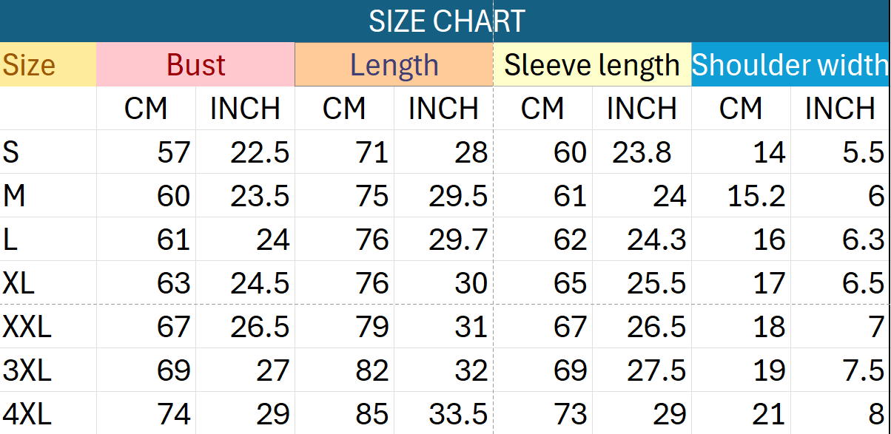
Task: Click the Bust inch value 22.5
Action: tap(259, 152)
